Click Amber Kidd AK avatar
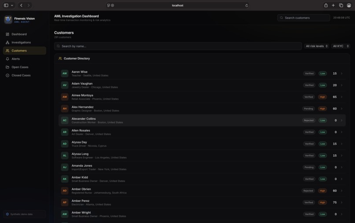 64,179
